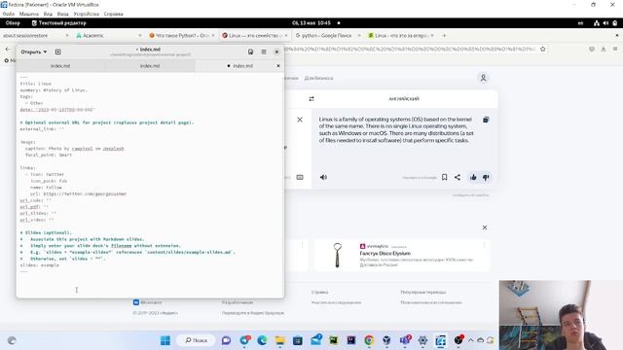Add a new browser tab with the plus
Screen dimensions: 623x350
coord(444,35)
